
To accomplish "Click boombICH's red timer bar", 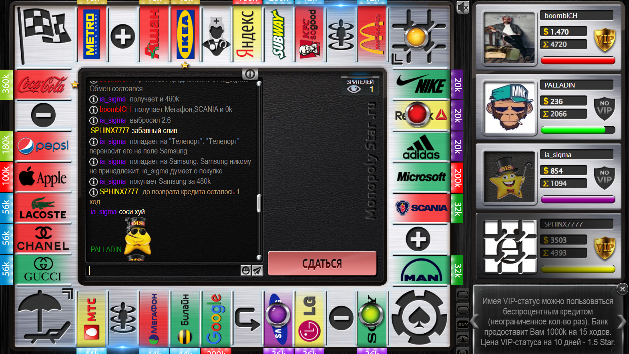I will click(x=578, y=60).
